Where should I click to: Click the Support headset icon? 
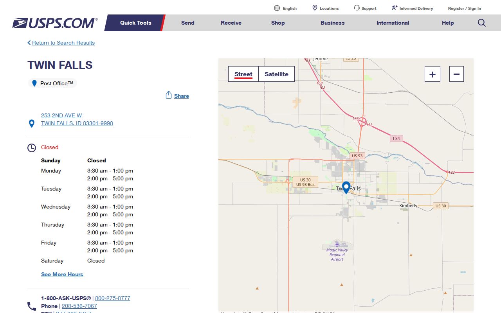(x=357, y=8)
